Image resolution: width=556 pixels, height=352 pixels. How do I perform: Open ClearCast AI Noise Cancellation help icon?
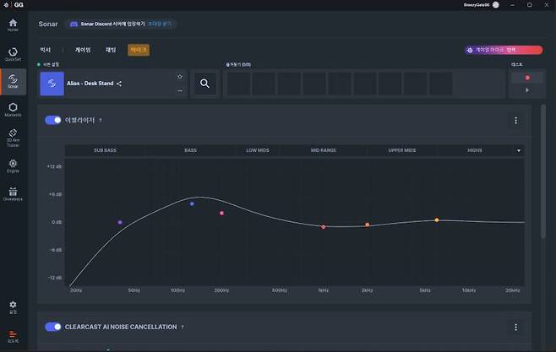click(x=183, y=327)
